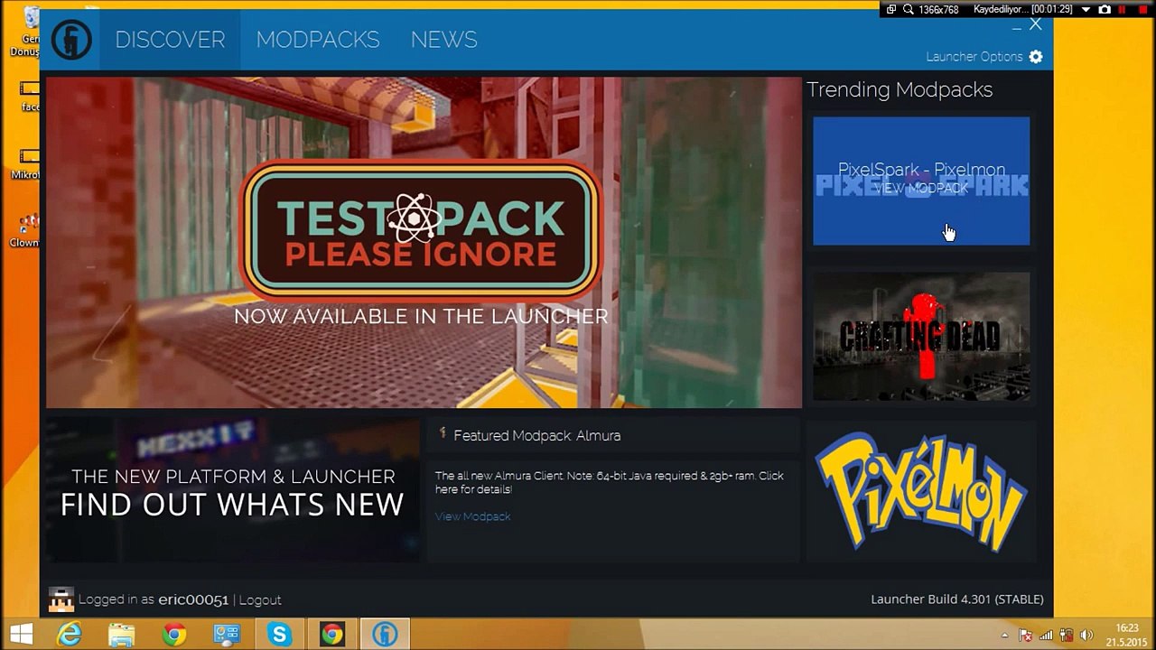This screenshot has height=650, width=1156.
Task: Open the Test Pack Please Ignore banner
Action: click(x=424, y=242)
